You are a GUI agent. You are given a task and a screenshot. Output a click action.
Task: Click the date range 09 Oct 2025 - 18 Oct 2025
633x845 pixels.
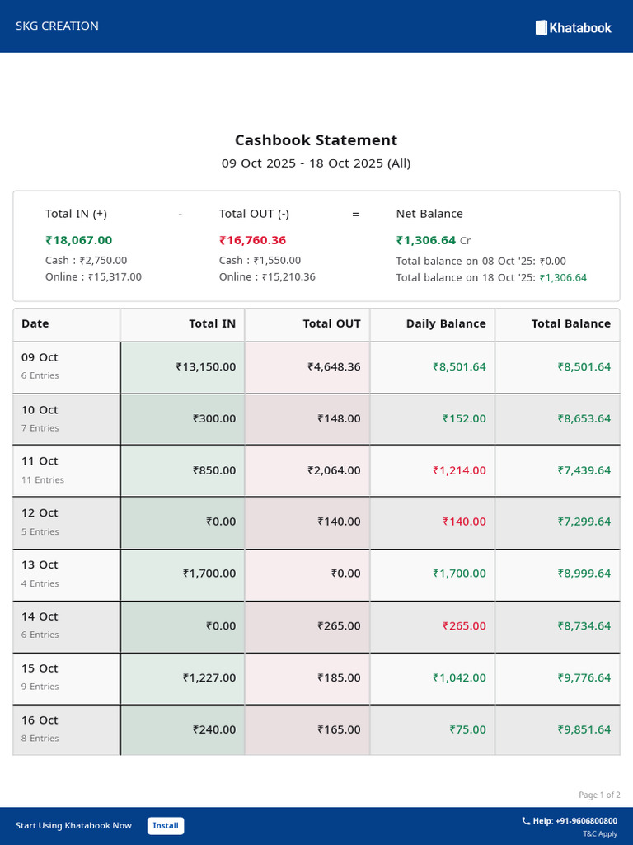[x=316, y=163]
